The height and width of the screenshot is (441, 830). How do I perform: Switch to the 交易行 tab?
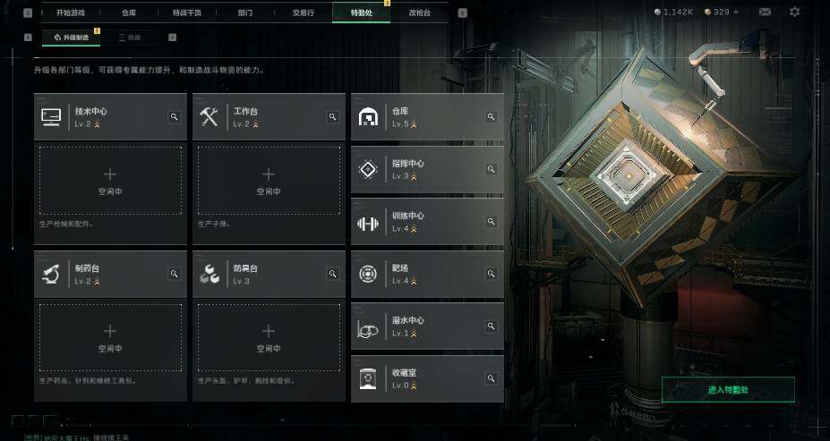pyautogui.click(x=304, y=13)
